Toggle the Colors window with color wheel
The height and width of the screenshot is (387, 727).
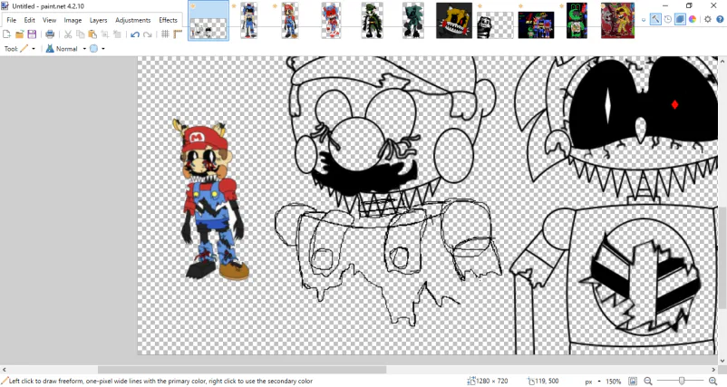point(693,19)
